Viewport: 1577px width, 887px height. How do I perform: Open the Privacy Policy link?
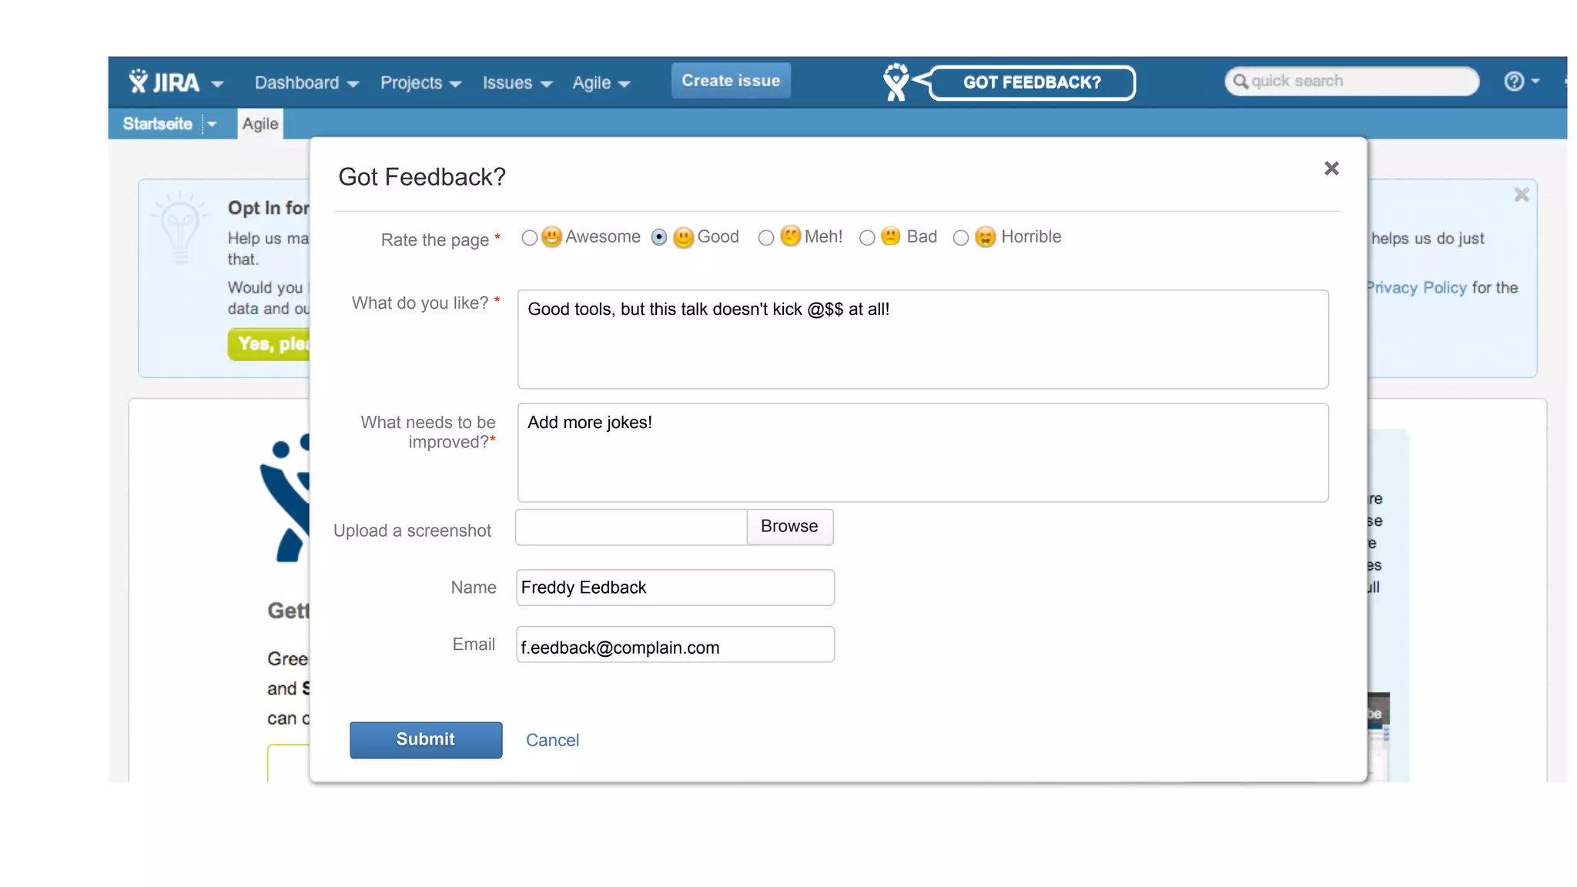[1418, 288]
